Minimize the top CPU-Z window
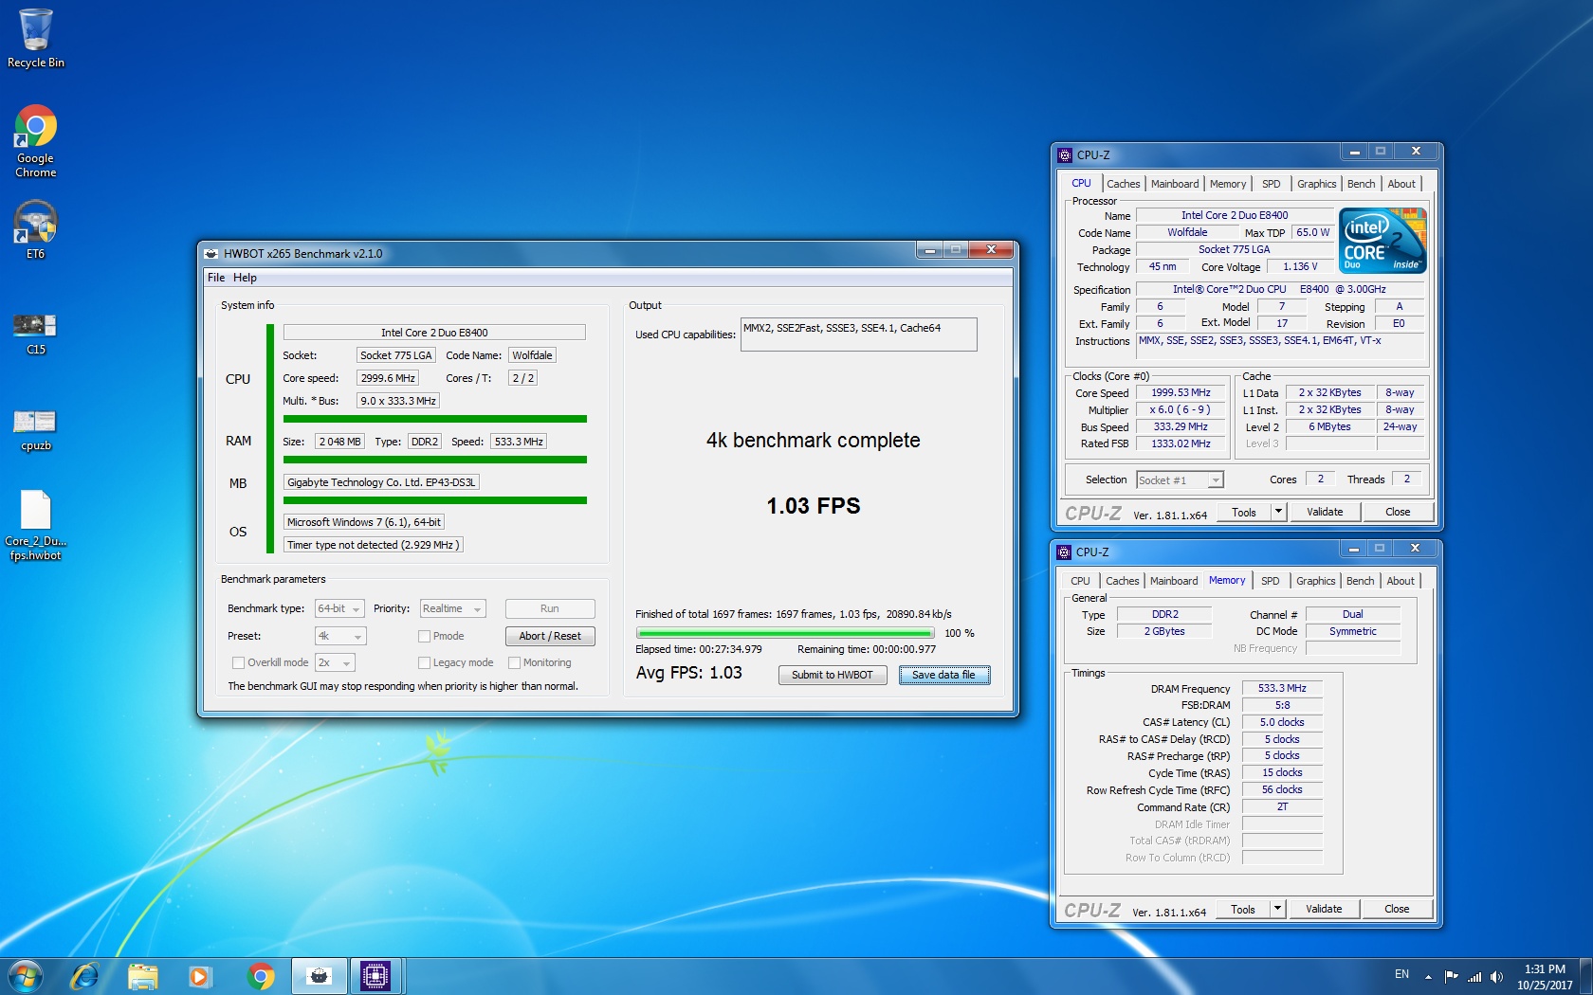The image size is (1593, 995). point(1354,152)
